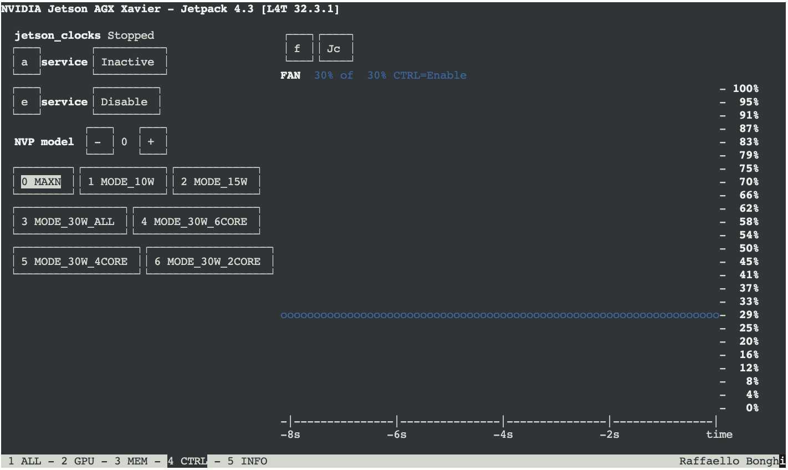Click the 'Jc' fan config button
Image resolution: width=788 pixels, height=470 pixels.
pos(336,48)
